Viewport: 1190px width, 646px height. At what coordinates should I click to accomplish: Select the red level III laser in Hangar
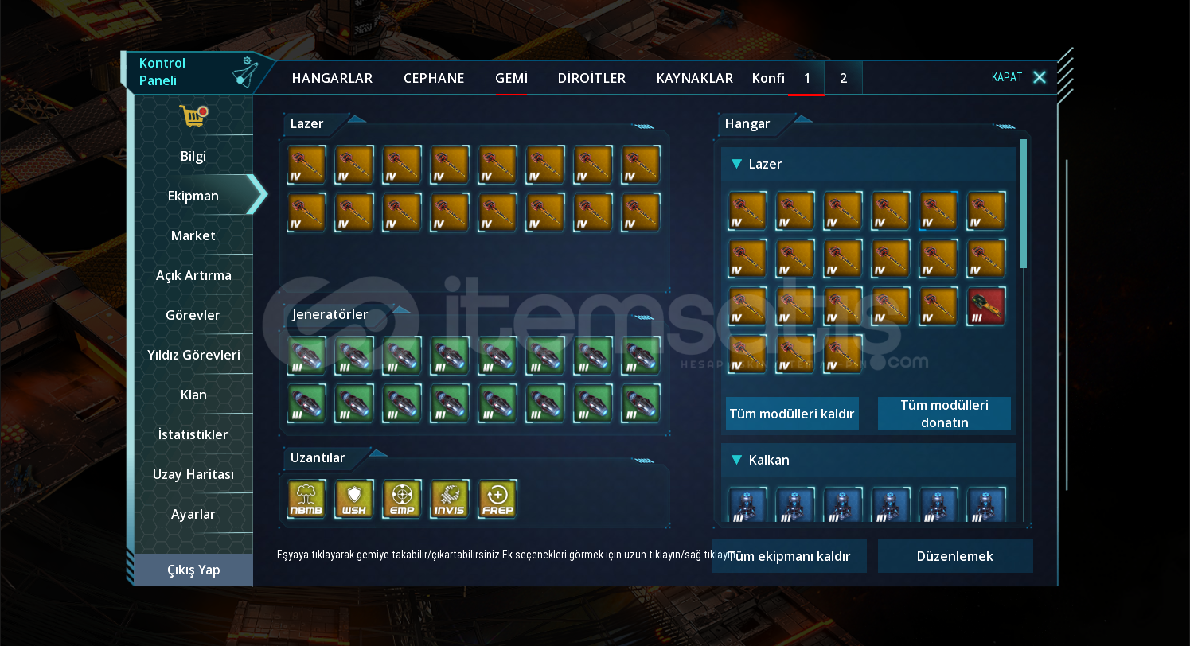point(986,306)
